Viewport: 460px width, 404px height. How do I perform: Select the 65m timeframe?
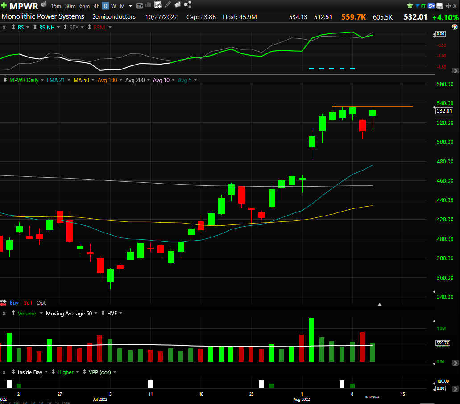tap(84, 6)
